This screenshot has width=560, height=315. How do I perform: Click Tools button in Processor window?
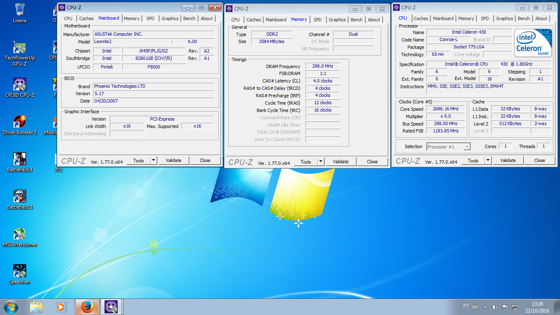coord(473,160)
